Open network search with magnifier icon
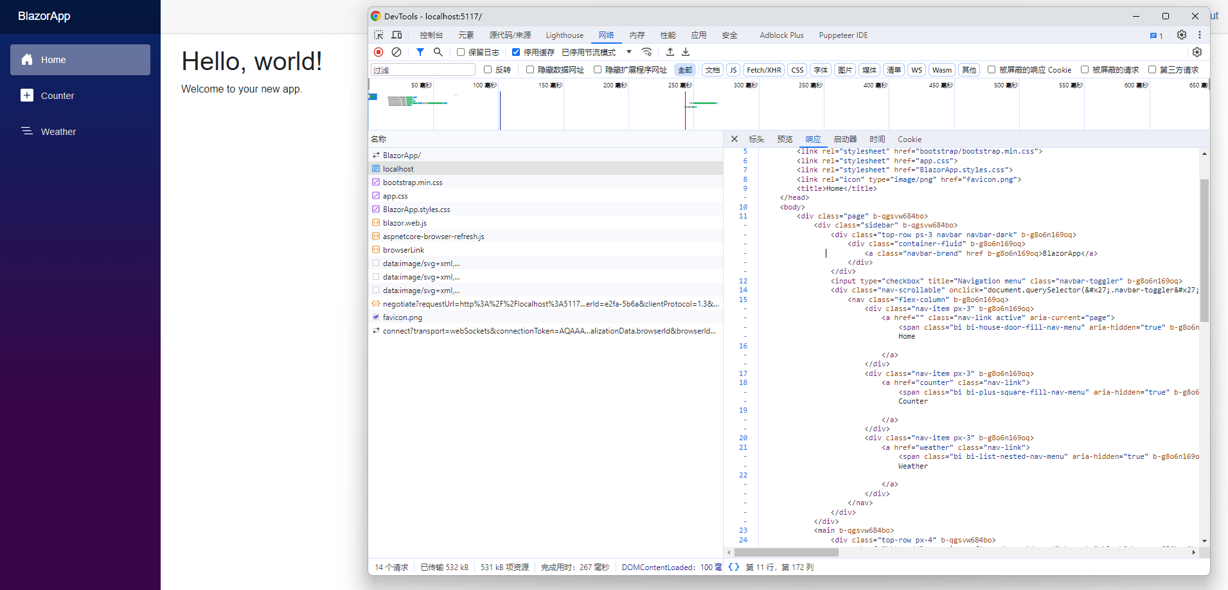The height and width of the screenshot is (590, 1228). pos(438,52)
